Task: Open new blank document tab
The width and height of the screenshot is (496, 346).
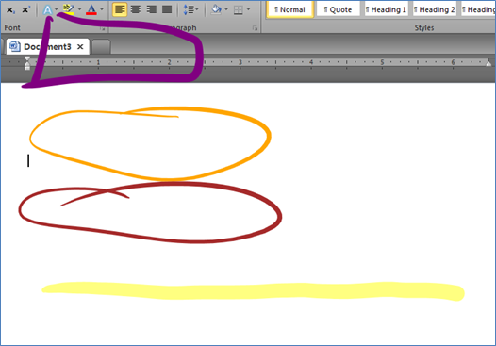Action: click(x=101, y=47)
